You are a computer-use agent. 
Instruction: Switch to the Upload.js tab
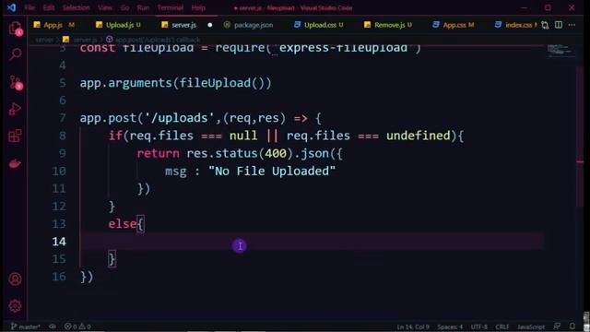coord(118,25)
